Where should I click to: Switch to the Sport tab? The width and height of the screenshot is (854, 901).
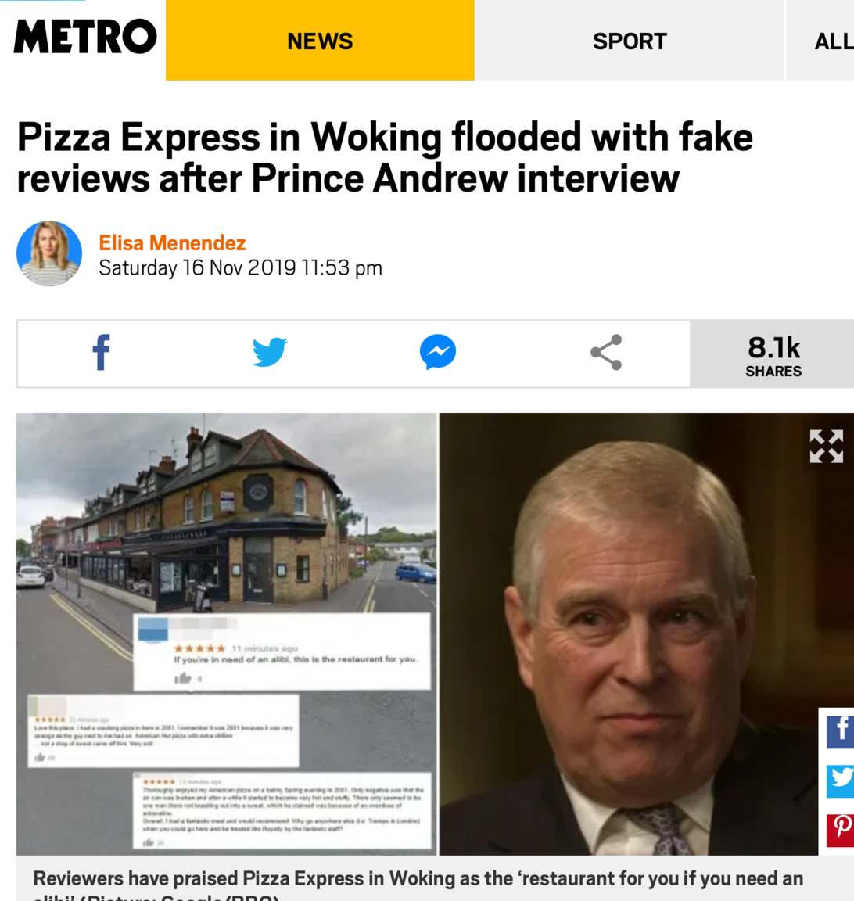pyautogui.click(x=630, y=40)
